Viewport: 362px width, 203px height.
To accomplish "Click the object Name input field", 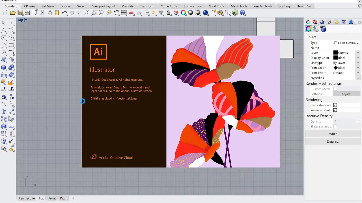I will pyautogui.click(x=346, y=48).
